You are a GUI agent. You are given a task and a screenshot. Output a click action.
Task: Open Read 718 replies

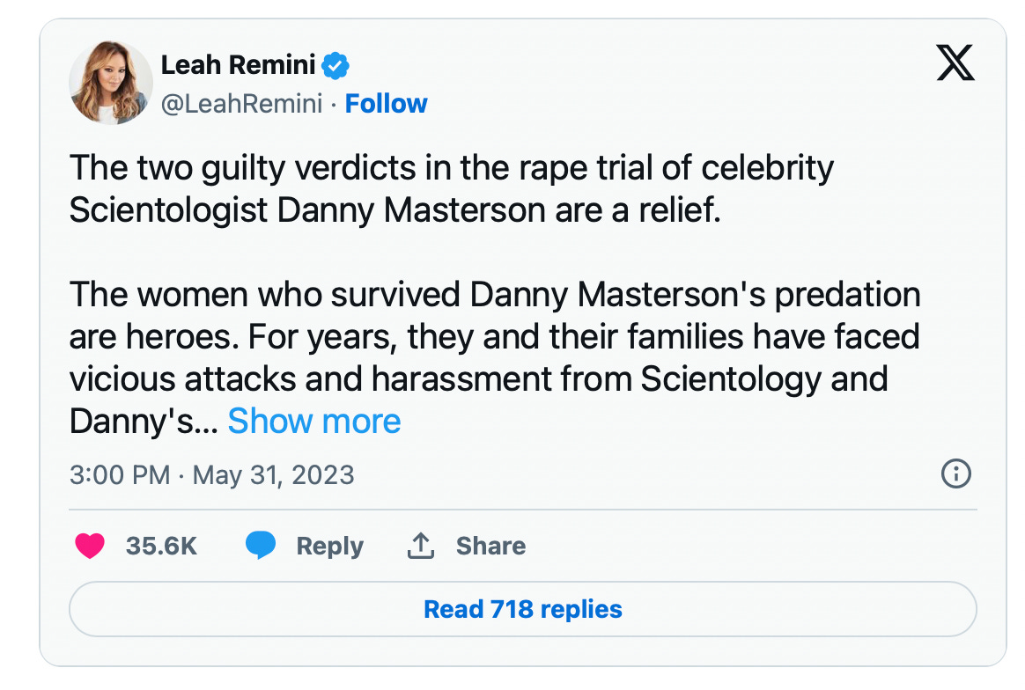click(x=522, y=609)
